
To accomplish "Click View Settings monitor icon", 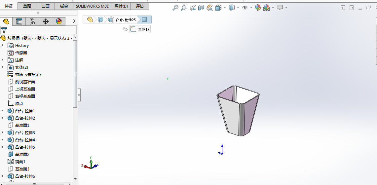I will pyautogui.click(x=280, y=8).
